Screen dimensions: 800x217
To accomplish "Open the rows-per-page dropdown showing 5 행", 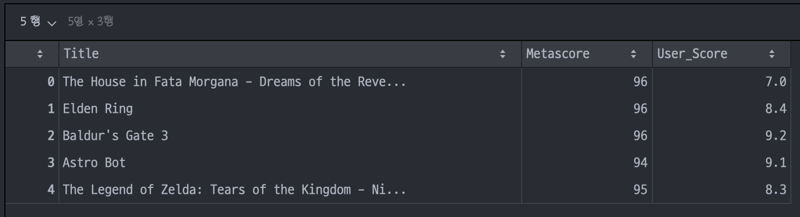I will 38,22.
